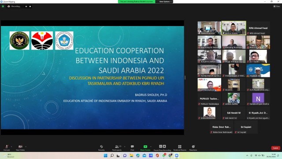This screenshot has width=282, height=159.
Task: Open the weather widget on the taskbar
Action: 9,155
